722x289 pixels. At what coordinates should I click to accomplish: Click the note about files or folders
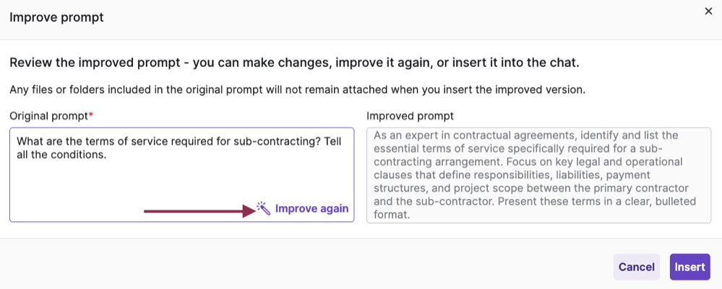[297, 90]
